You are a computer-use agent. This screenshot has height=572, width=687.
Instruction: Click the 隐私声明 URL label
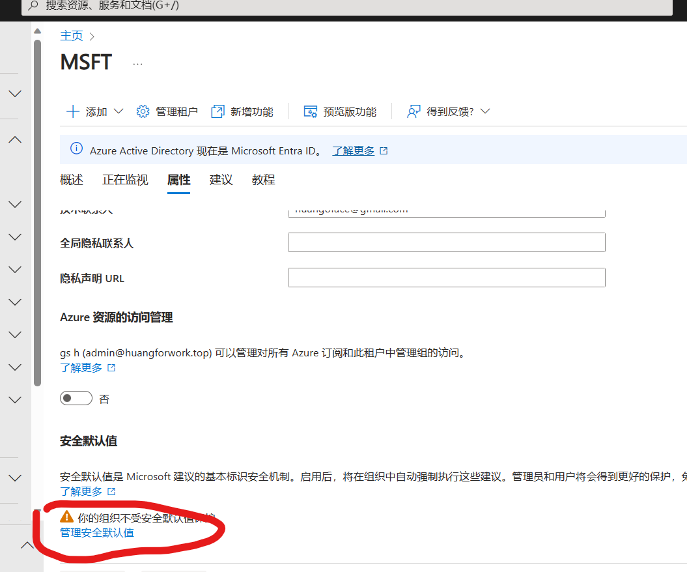[x=92, y=278]
